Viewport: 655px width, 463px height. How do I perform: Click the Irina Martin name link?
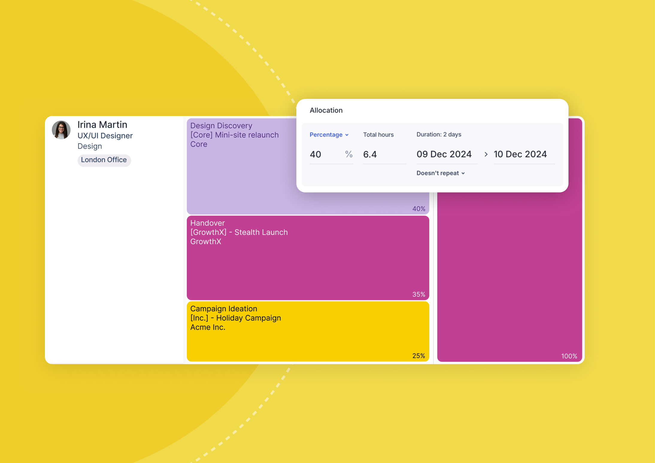(102, 125)
